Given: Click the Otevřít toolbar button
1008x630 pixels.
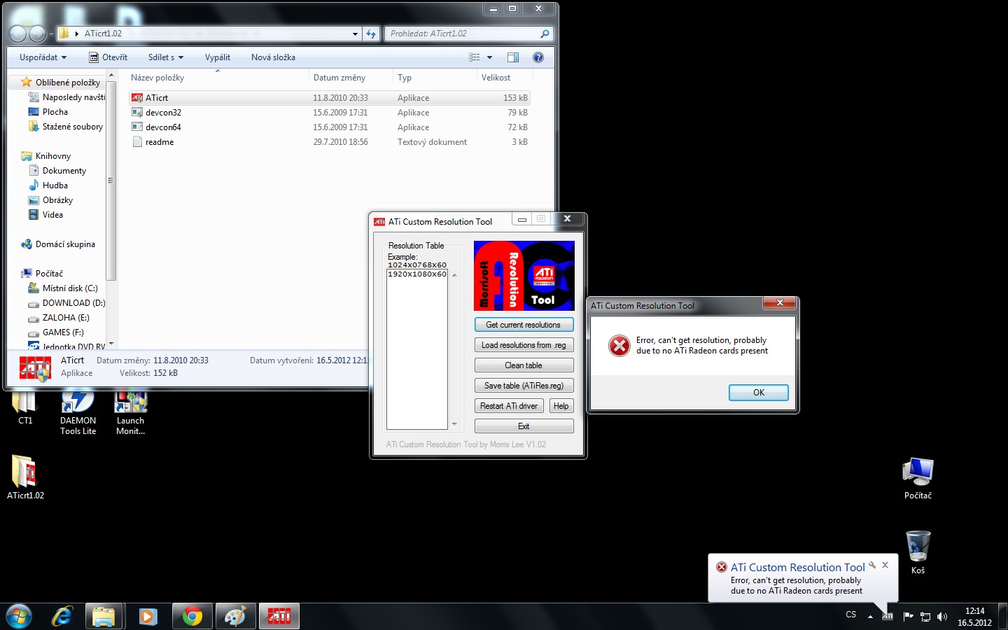Looking at the screenshot, I should (x=108, y=57).
